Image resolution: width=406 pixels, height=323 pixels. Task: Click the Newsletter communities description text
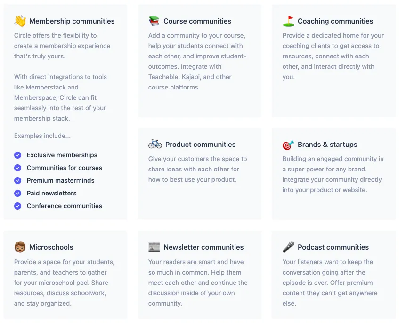coord(198,283)
